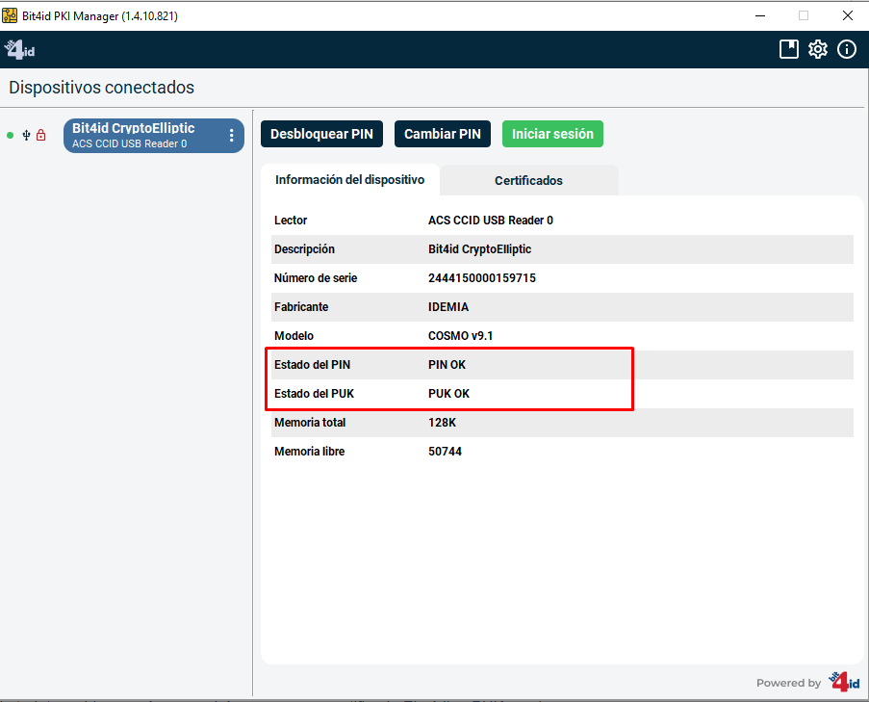Click the Estado del PUK label
869x702 pixels.
coord(314,393)
